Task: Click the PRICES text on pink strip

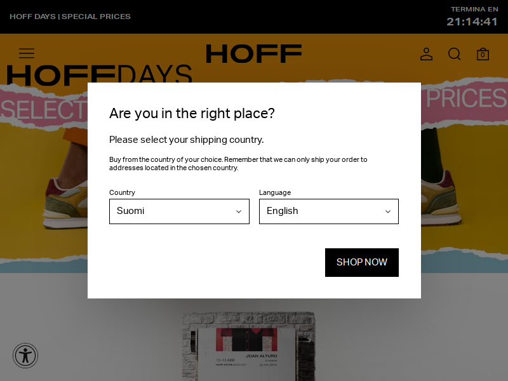Action: tap(467, 98)
